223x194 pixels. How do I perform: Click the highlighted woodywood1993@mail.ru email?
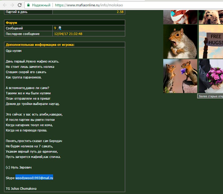click(34, 178)
